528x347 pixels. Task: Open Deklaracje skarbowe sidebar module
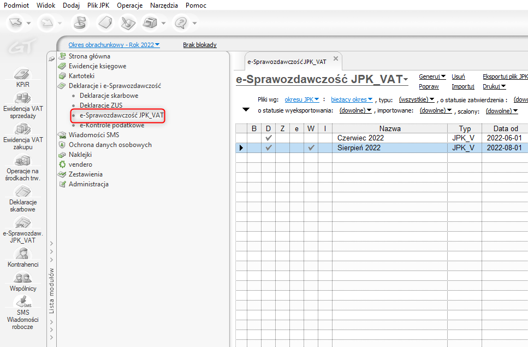[22, 199]
